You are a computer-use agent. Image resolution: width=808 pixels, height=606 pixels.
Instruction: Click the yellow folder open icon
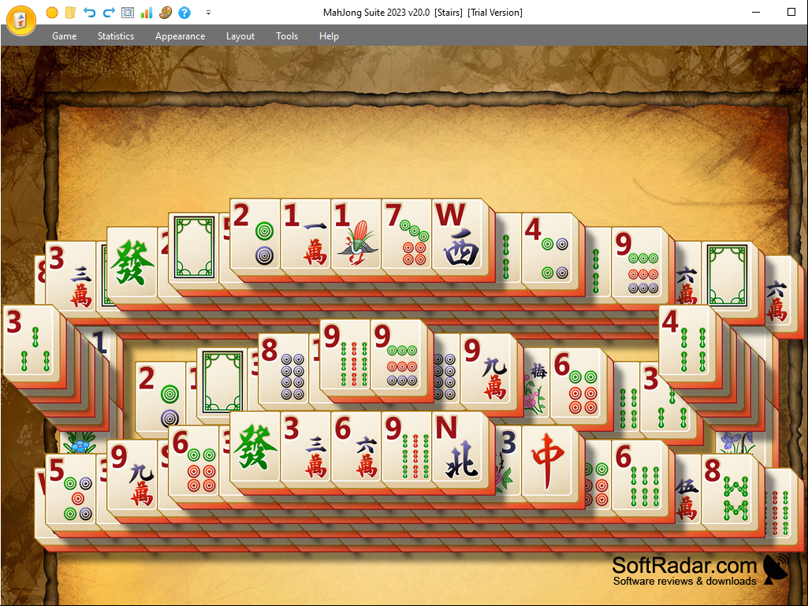(x=71, y=13)
